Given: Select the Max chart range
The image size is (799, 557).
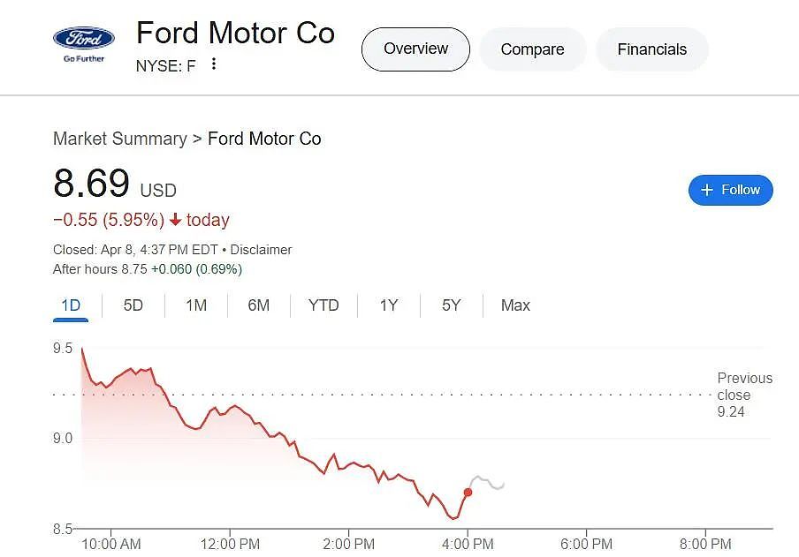Looking at the screenshot, I should (515, 305).
